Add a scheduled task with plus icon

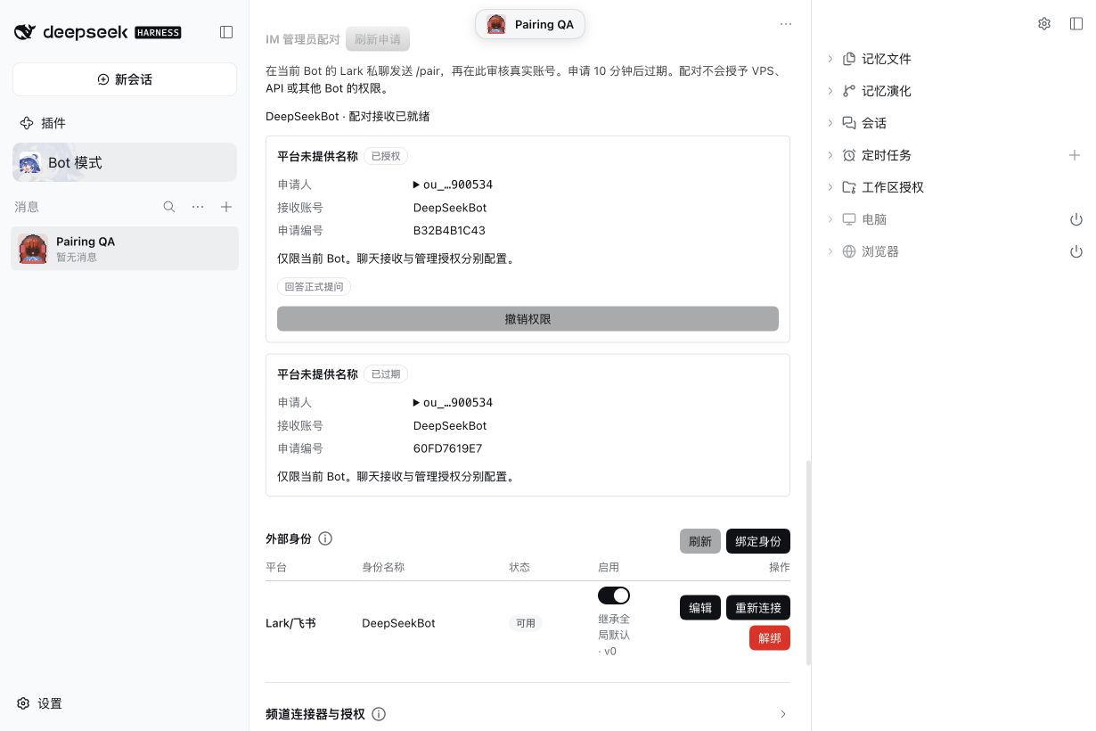1075,155
